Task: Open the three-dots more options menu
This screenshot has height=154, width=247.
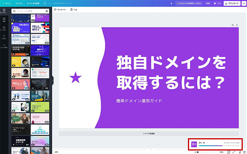Action: [244, 3]
